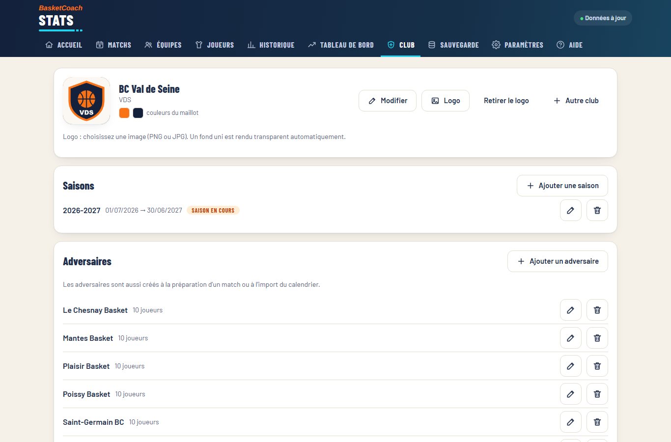
Task: Click the Modifier club button
Action: [x=388, y=101]
